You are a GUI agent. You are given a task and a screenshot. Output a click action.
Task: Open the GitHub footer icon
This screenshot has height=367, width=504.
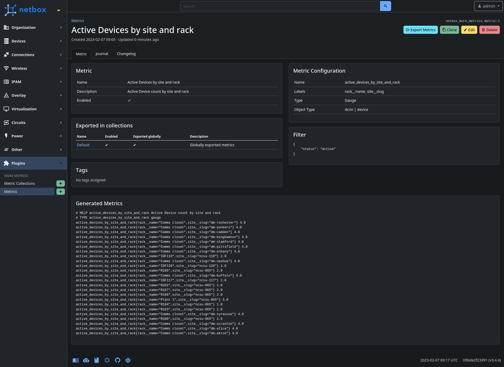tap(118, 360)
